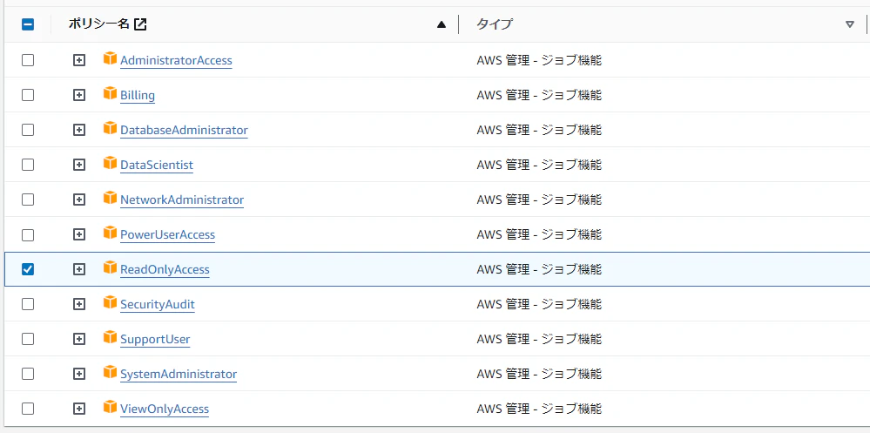The height and width of the screenshot is (433, 870).
Task: Click the type cell in the Billing row
Action: pyautogui.click(x=539, y=95)
